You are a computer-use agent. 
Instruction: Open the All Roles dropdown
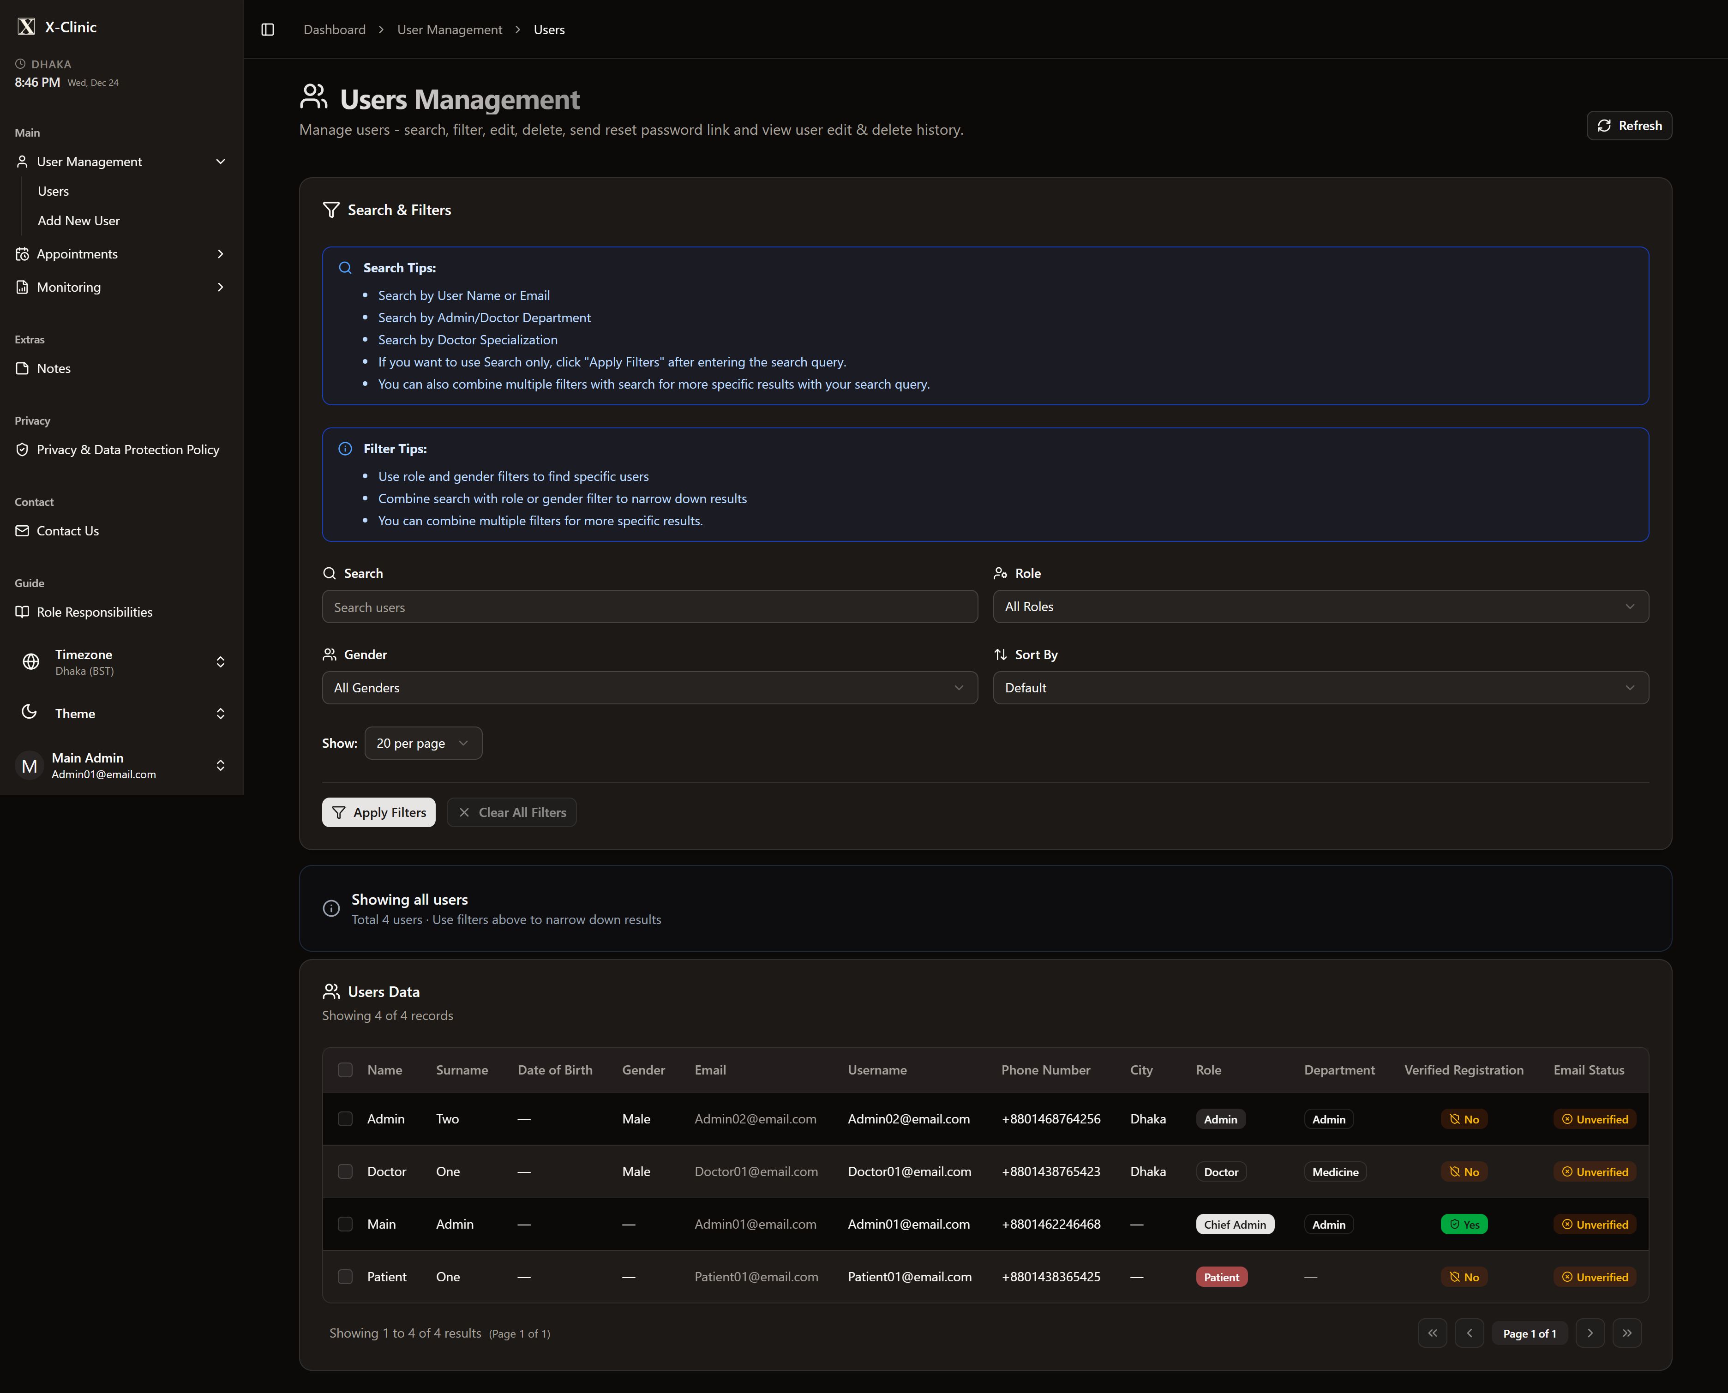point(1320,606)
